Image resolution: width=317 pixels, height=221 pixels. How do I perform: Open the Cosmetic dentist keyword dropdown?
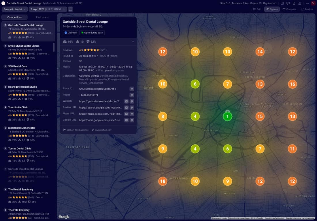(15, 9)
